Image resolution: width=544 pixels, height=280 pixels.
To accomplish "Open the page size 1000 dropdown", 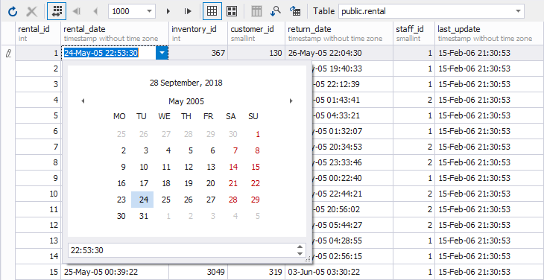I will coord(149,11).
